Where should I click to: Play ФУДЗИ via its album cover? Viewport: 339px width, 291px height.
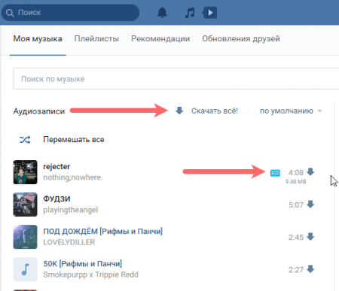pyautogui.click(x=25, y=205)
